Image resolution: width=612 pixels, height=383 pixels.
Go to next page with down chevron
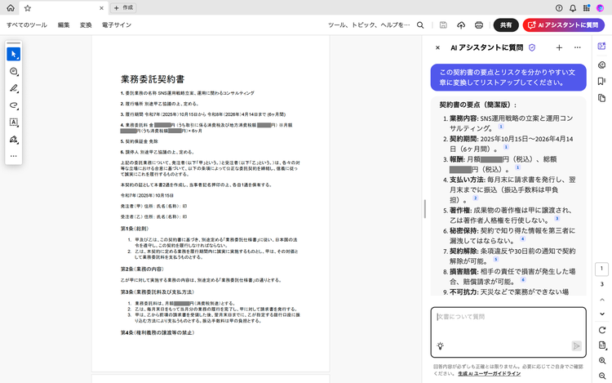point(601,300)
